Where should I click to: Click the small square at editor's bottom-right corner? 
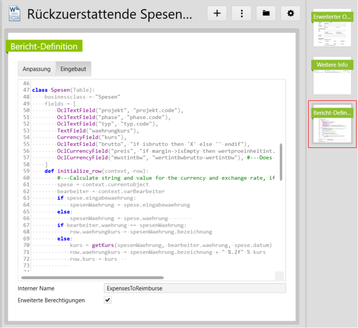click(279, 276)
